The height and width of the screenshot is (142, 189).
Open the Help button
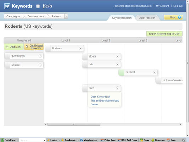pos(173,17)
